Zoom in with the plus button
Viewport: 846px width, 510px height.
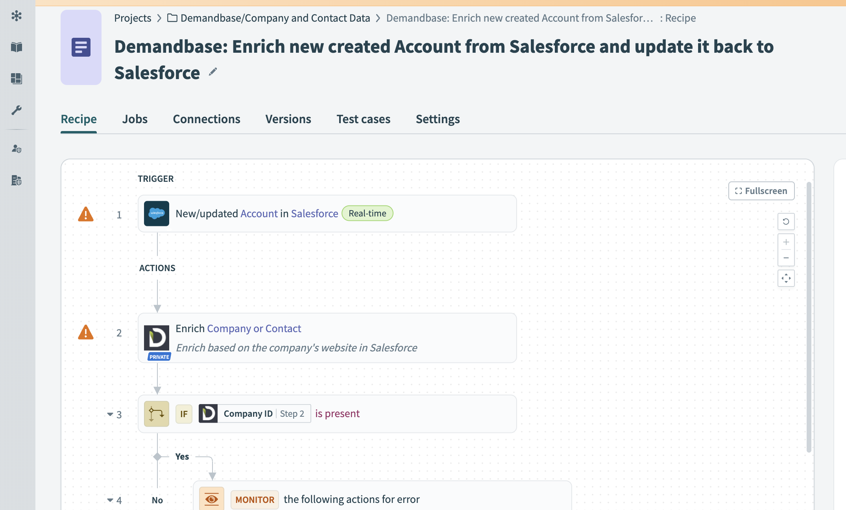pos(786,242)
